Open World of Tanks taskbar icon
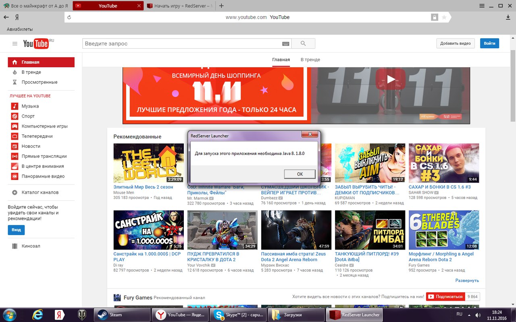Image resolution: width=516 pixels, height=322 pixels. point(82,314)
